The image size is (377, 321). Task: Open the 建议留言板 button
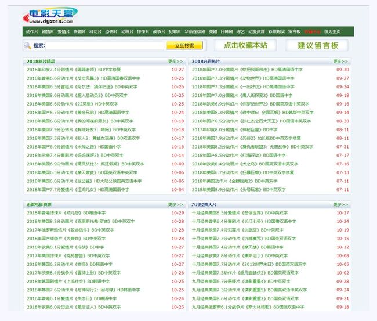(318, 45)
